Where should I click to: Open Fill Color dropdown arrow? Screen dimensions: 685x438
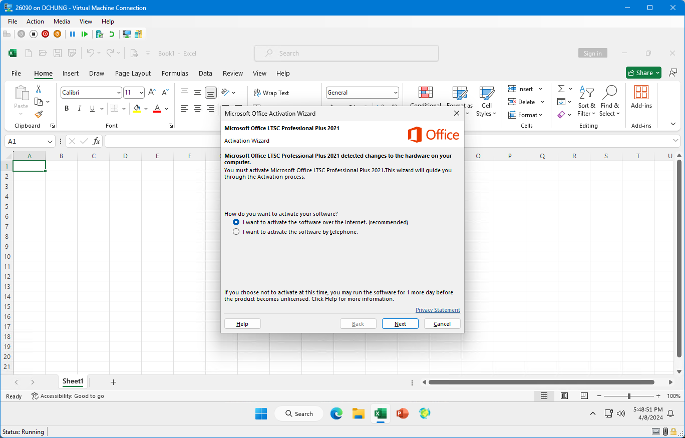[146, 109]
